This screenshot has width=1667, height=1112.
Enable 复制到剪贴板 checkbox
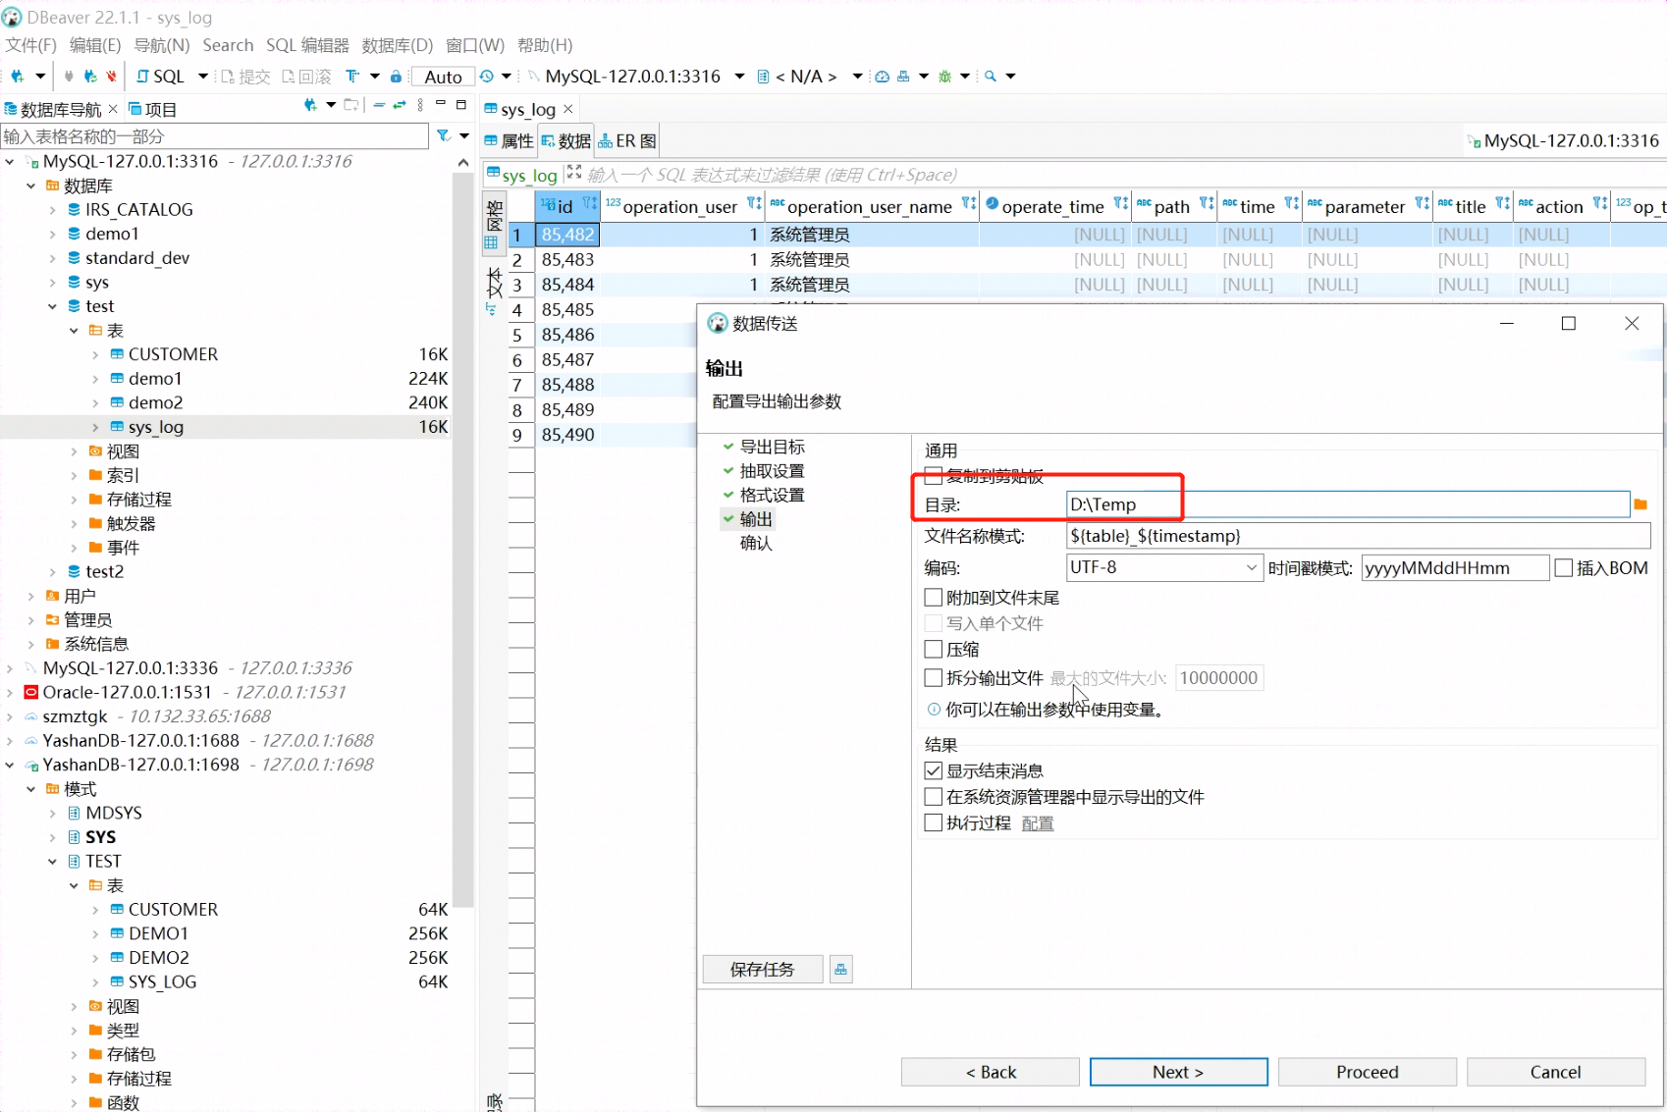pos(934,476)
